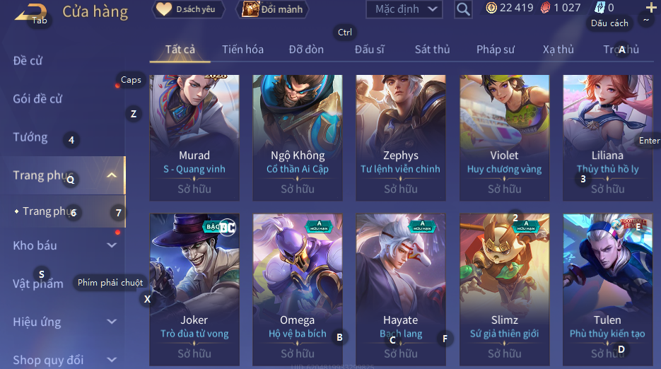Click the back arrow icon beside Cửa hàng

click(30, 12)
